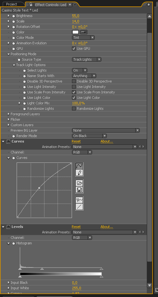
Task: Click the Select Lights stopwatch
Action: [x=25, y=70]
